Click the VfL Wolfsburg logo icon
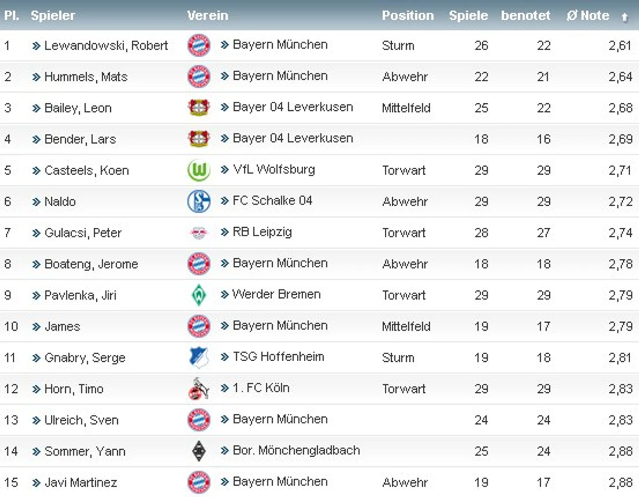This screenshot has height=497, width=639. pyautogui.click(x=199, y=170)
